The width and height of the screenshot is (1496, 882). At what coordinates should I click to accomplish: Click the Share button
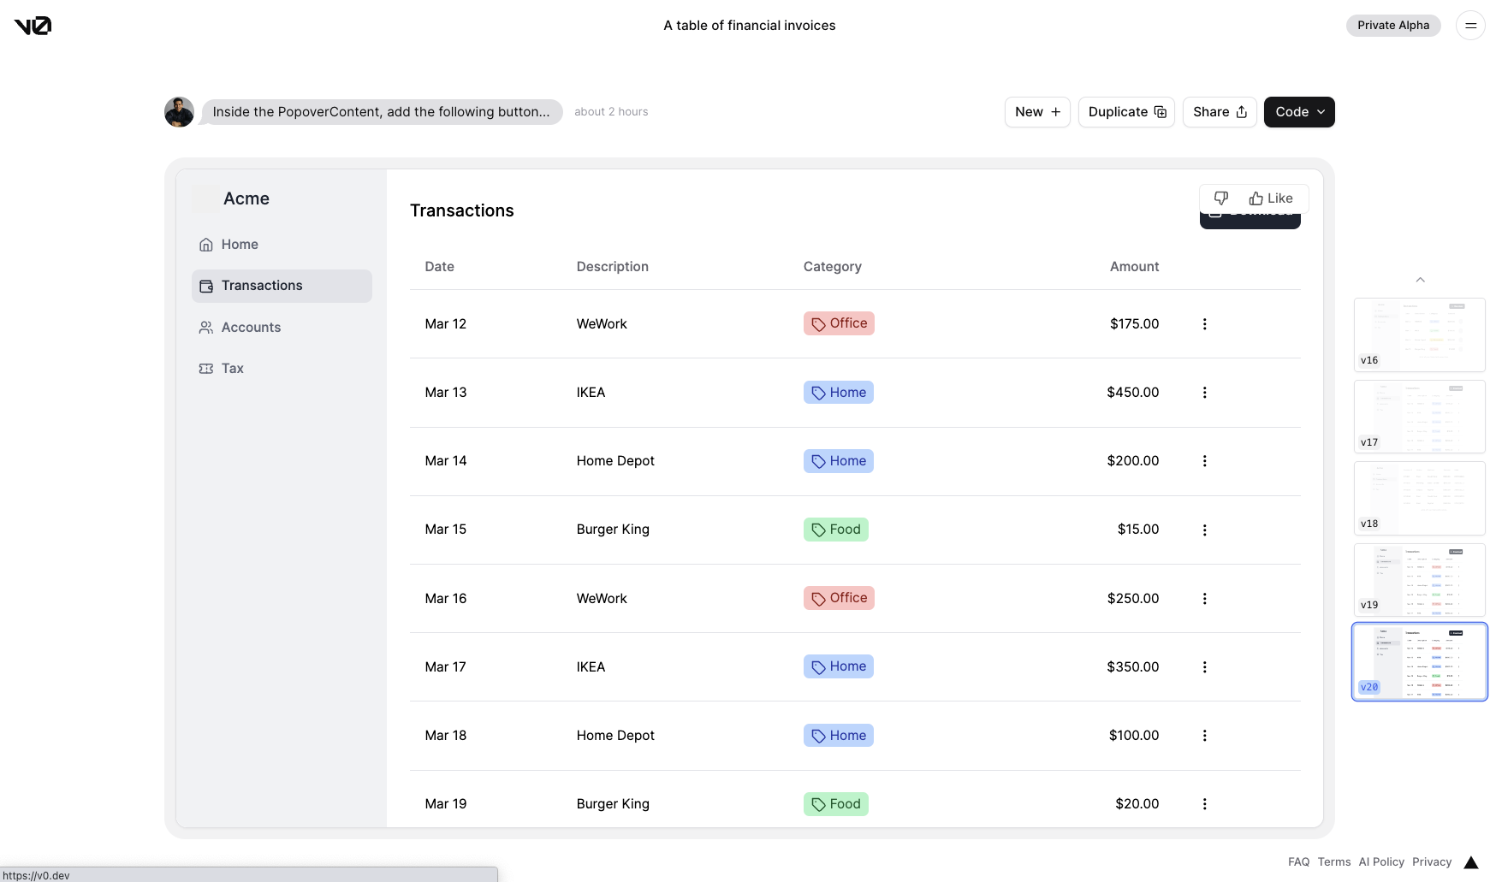[1220, 112]
